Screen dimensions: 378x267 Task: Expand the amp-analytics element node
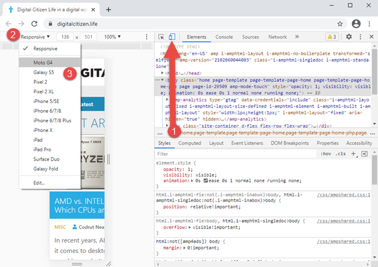coord(167,99)
